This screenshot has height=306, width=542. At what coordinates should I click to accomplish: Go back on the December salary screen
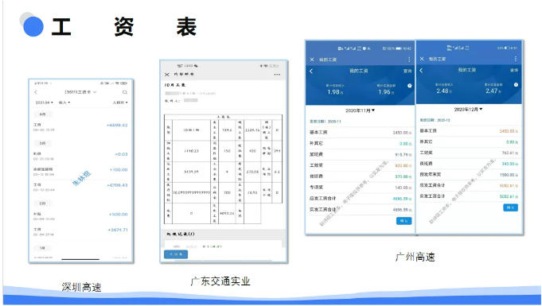click(421, 70)
